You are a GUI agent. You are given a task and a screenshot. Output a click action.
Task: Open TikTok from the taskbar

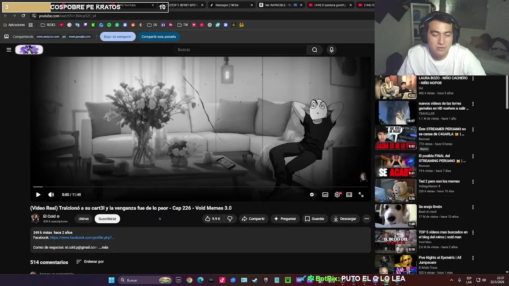[222, 280]
